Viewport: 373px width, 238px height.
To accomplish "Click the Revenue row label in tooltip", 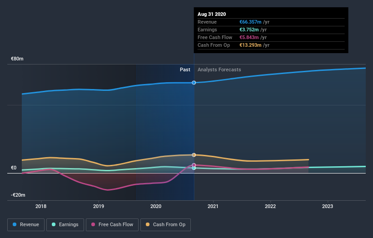I will click(x=207, y=22).
